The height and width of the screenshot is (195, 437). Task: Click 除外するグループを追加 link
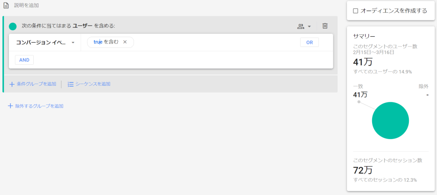click(39, 106)
